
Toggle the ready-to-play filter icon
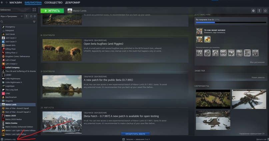[x=35, y=16]
